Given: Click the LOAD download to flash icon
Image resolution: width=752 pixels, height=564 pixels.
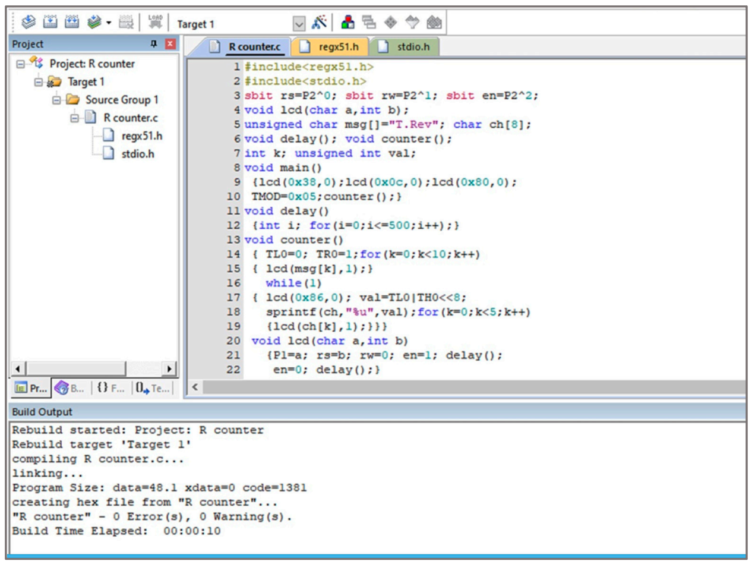Looking at the screenshot, I should (155, 23).
